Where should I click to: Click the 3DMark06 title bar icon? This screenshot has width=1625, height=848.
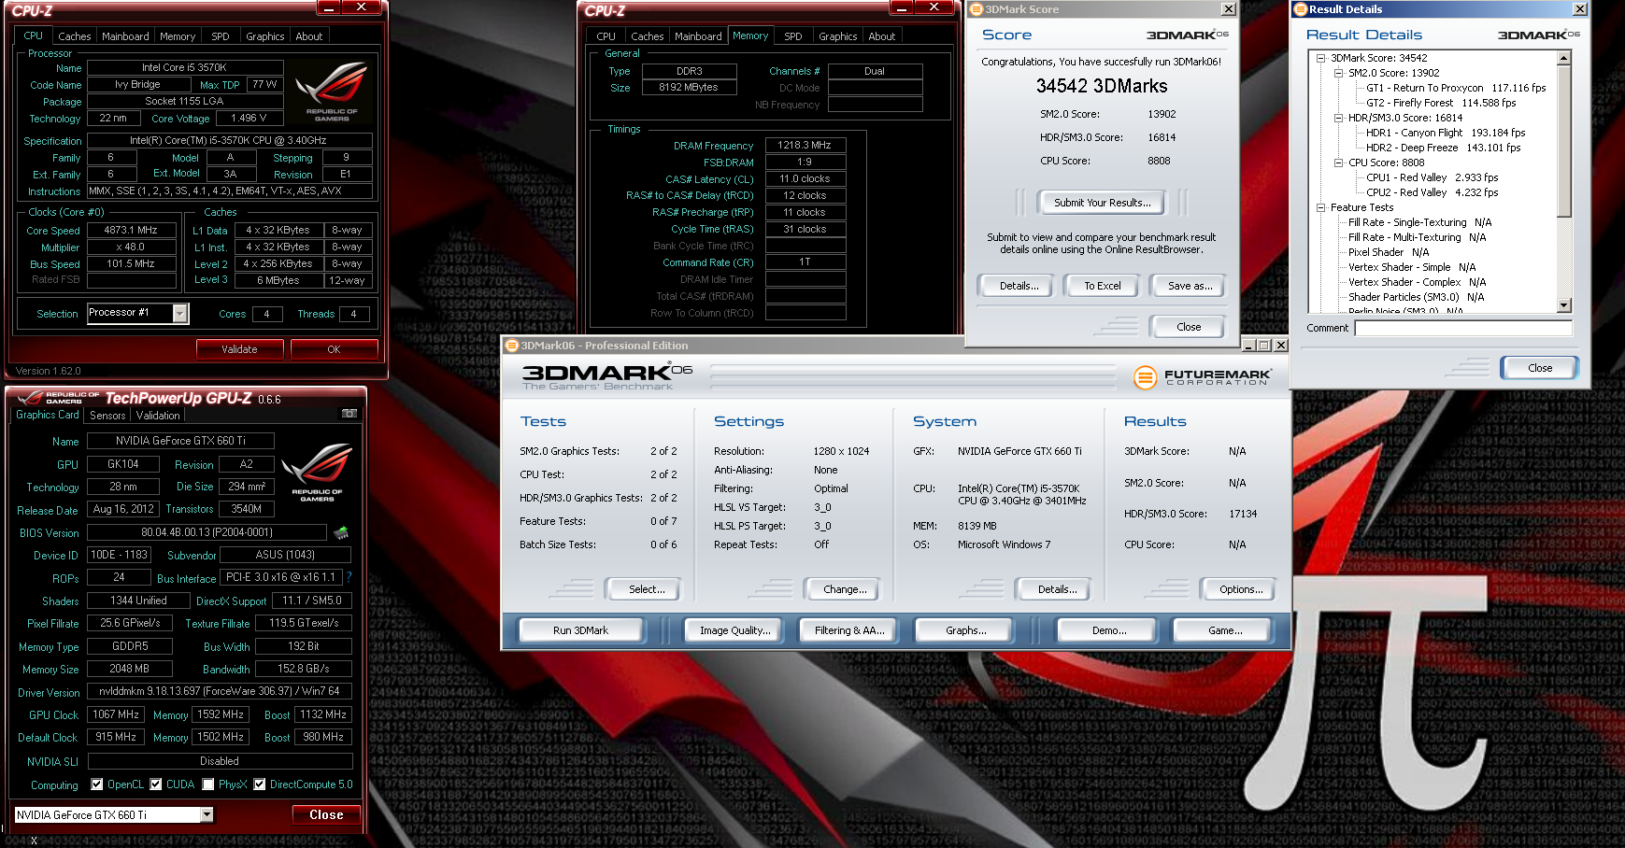coord(511,346)
